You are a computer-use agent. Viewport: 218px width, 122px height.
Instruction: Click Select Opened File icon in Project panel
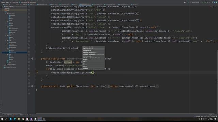17,5
